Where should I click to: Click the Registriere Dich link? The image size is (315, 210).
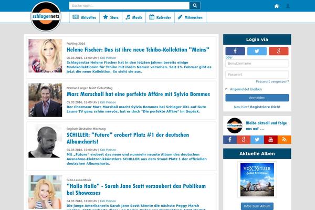pyautogui.click(x=265, y=107)
